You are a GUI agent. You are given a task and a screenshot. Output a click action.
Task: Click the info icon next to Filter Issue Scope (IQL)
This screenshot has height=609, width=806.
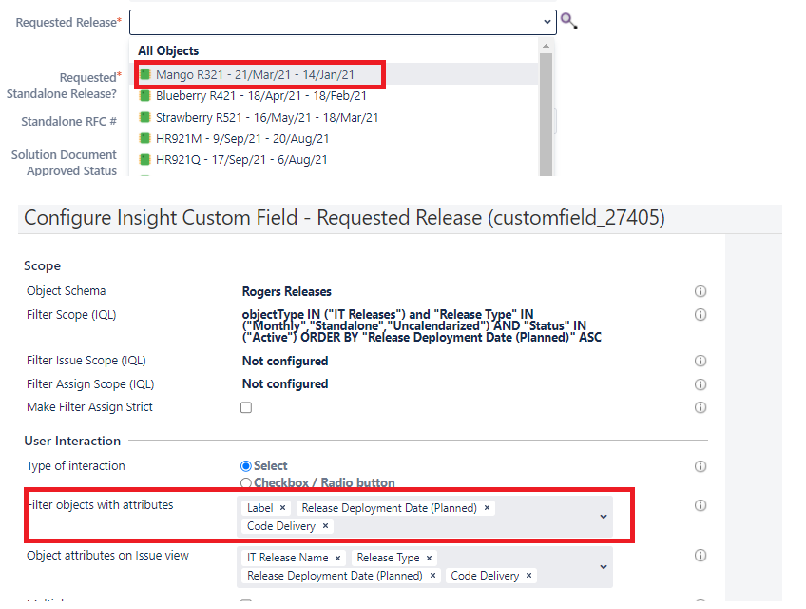[700, 361]
